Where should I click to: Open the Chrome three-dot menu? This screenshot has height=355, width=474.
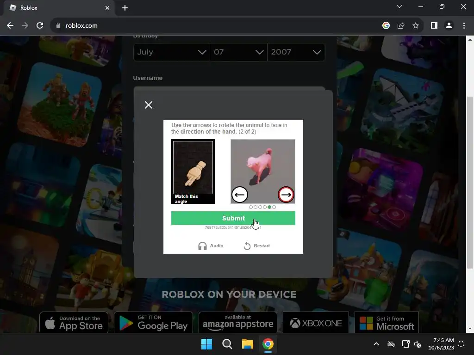pos(464,26)
